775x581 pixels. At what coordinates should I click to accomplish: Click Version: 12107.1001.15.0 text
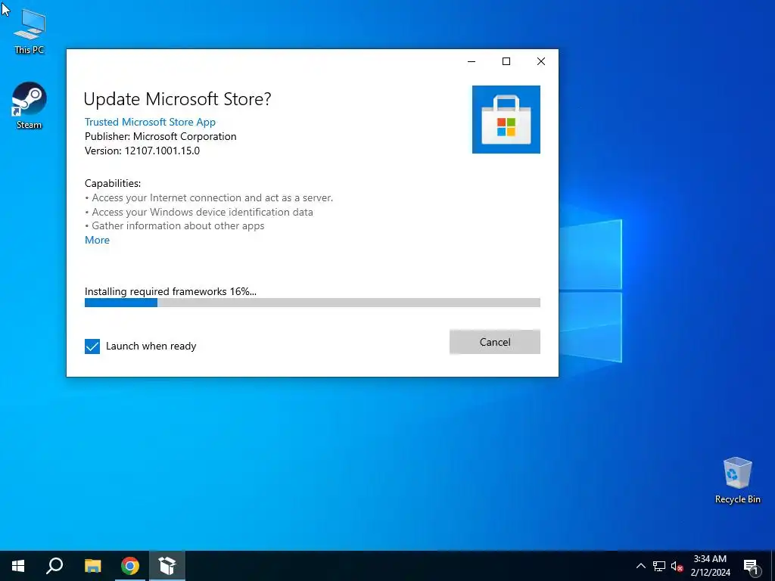(x=142, y=151)
